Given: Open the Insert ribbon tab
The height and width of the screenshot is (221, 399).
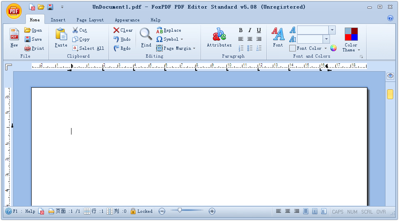Looking at the screenshot, I should tap(58, 20).
